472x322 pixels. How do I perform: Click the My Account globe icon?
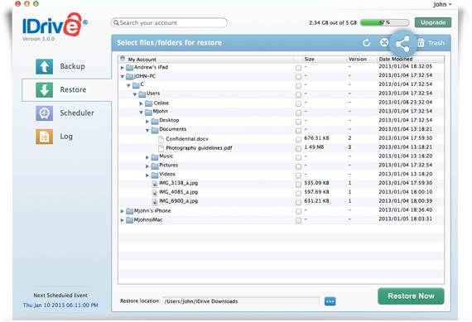[x=123, y=59]
